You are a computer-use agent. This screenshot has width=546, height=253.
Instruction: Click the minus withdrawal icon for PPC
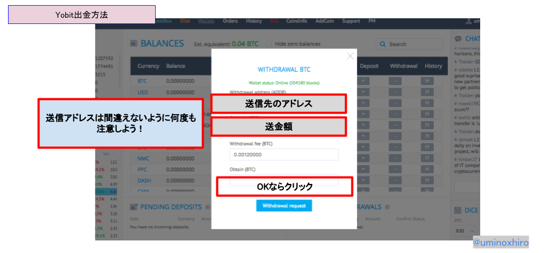click(x=395, y=170)
